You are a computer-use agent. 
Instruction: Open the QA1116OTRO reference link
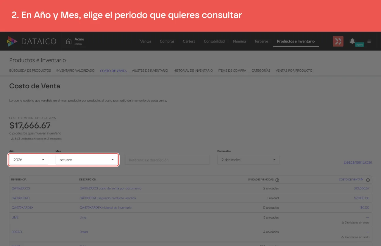(x=21, y=198)
